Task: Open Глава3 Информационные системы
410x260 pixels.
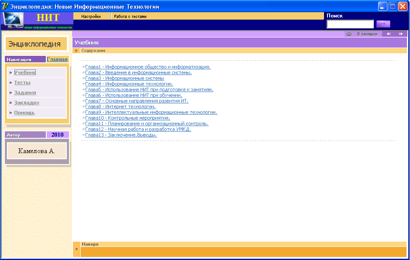Action: [125, 78]
